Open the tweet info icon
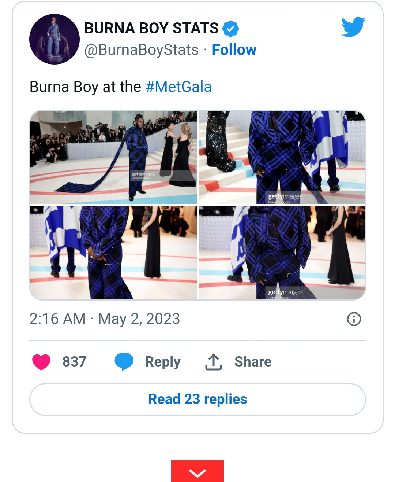The width and height of the screenshot is (395, 482). (354, 319)
